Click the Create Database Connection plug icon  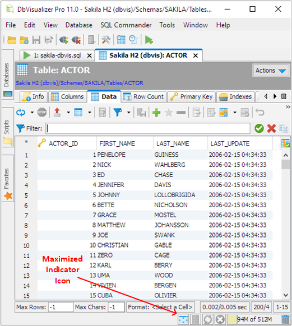click(64, 40)
